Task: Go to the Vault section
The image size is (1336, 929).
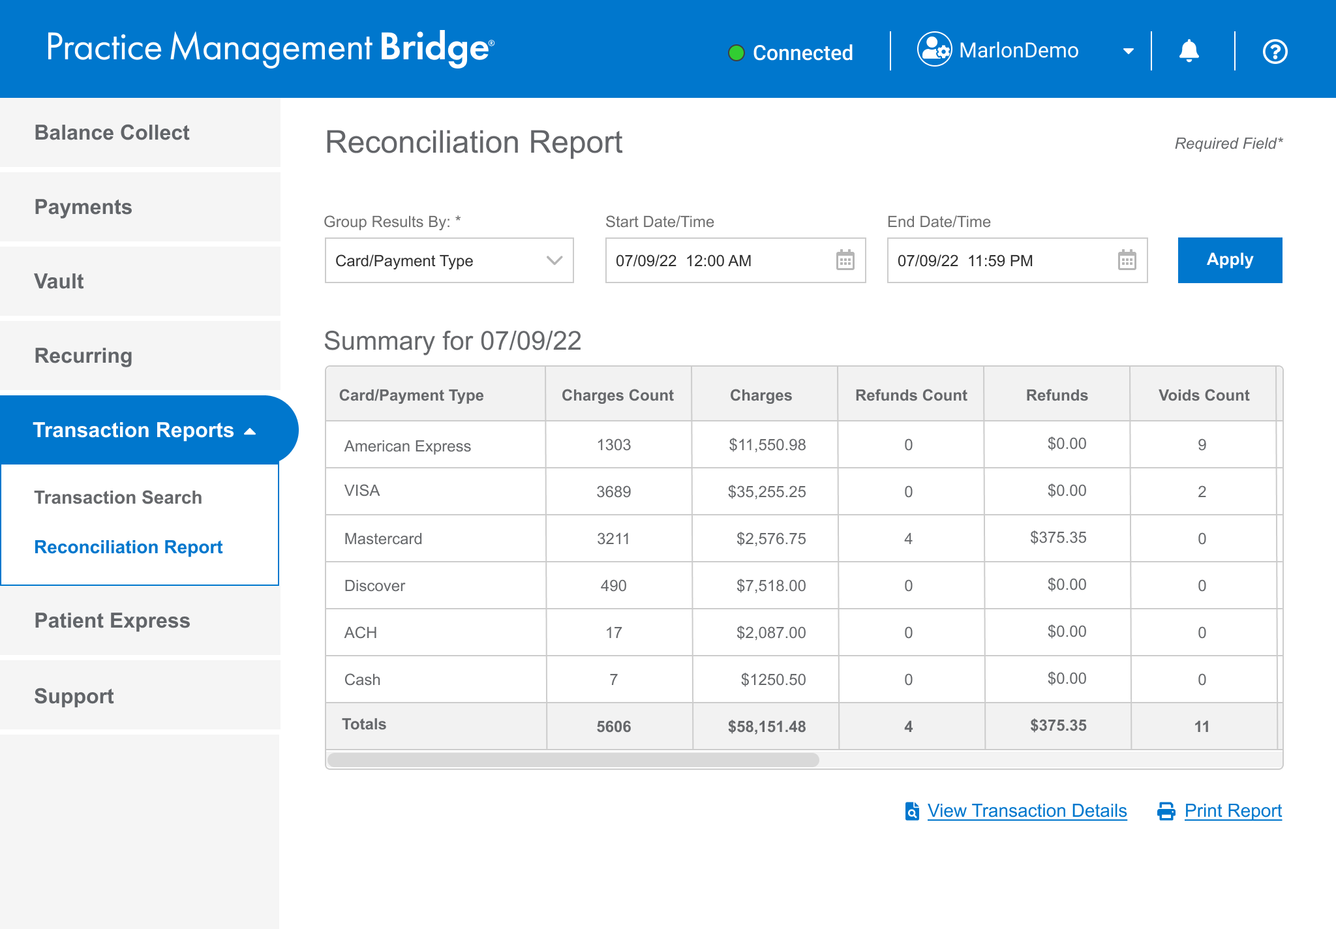Action: tap(59, 281)
